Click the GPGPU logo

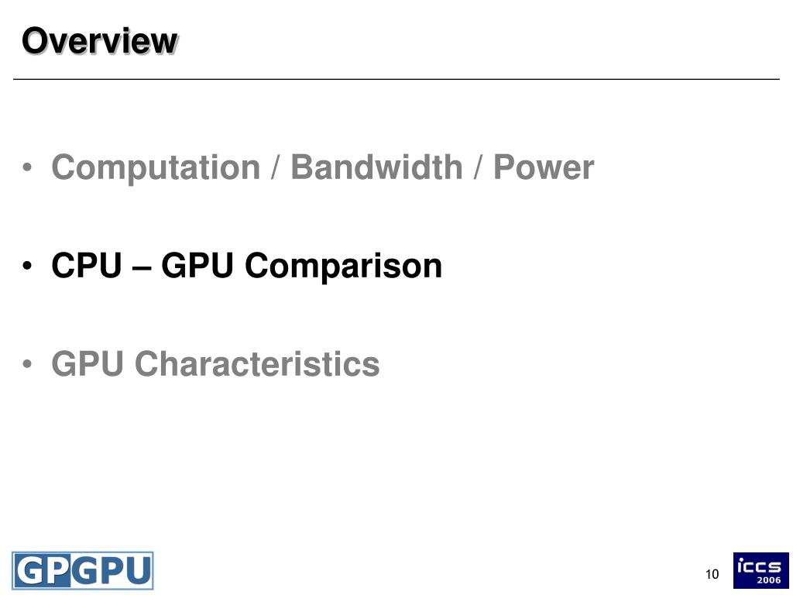point(82,571)
